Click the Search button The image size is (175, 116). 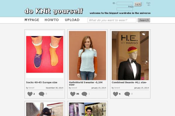144,20
